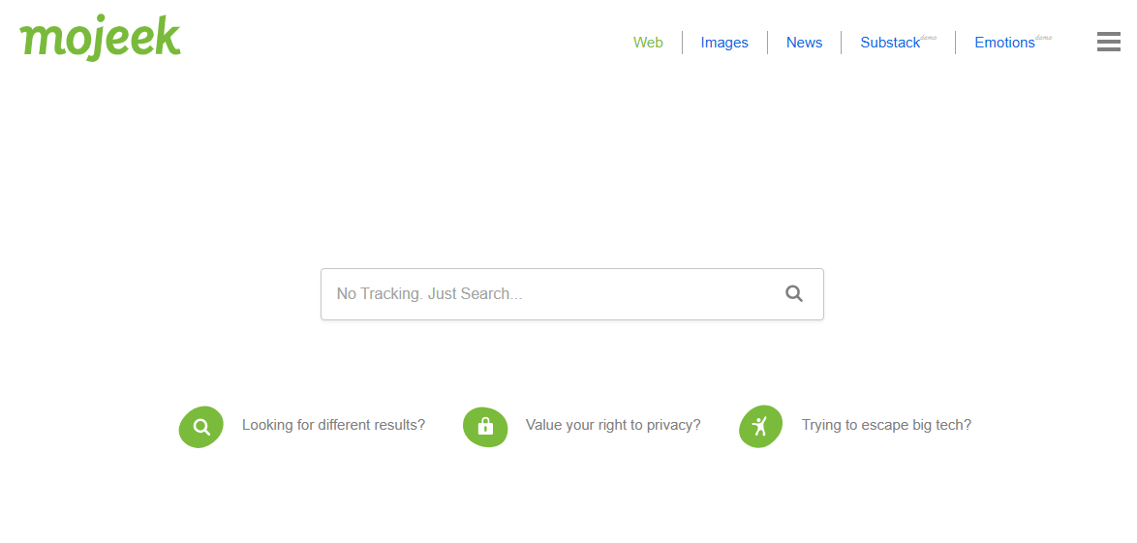Click the demo badge beside Substack
The width and height of the screenshot is (1137, 543).
(x=929, y=38)
